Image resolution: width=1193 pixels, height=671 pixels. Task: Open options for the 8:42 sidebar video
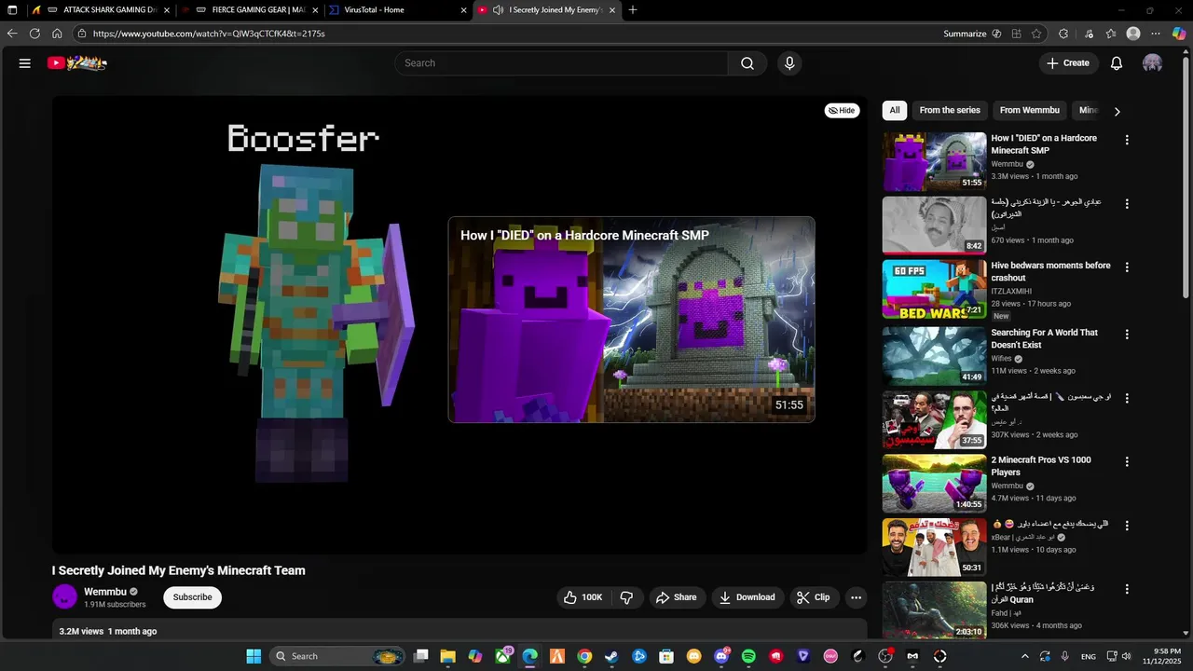1127,203
